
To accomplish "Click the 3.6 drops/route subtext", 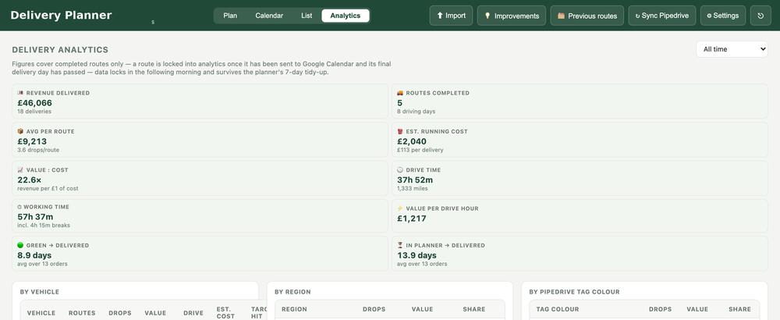I will coord(38,150).
